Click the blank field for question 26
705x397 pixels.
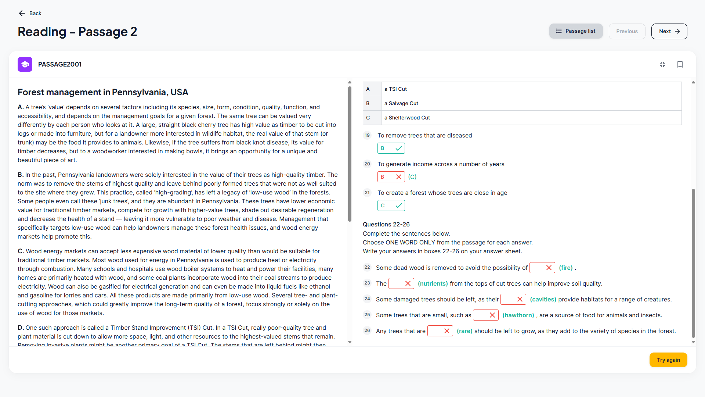click(x=440, y=331)
